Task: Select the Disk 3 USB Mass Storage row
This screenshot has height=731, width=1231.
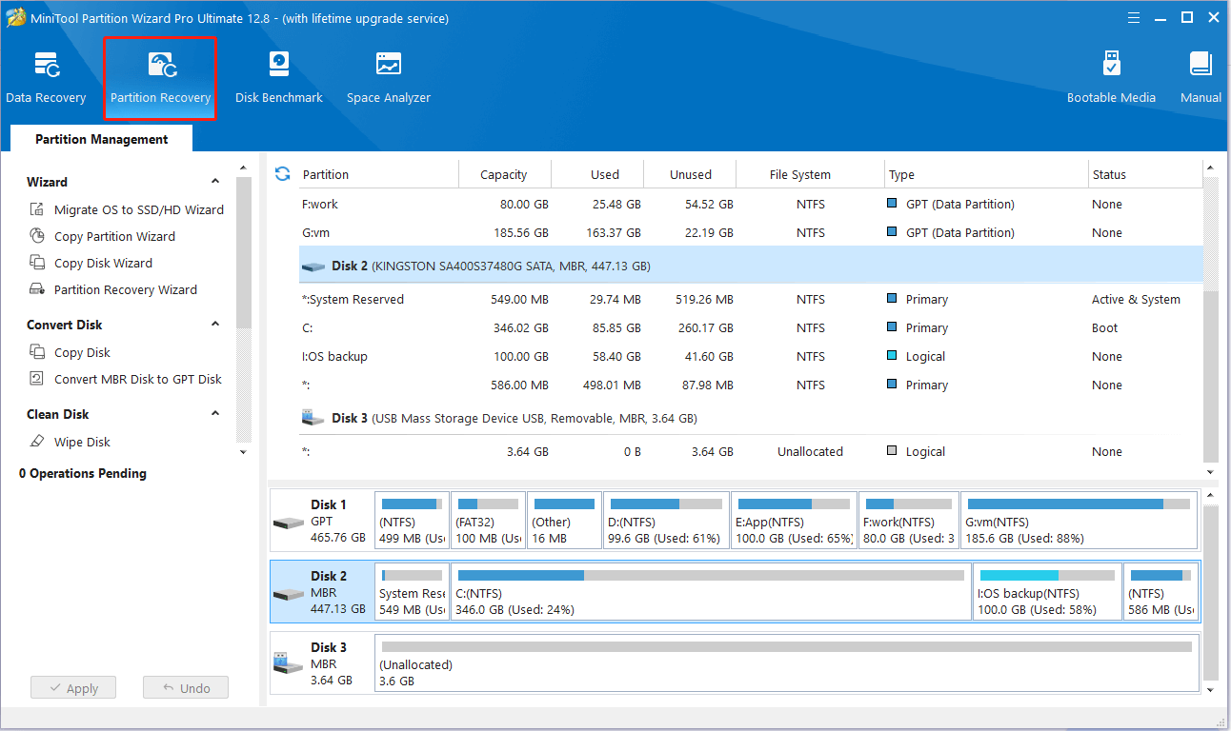Action: [x=751, y=418]
